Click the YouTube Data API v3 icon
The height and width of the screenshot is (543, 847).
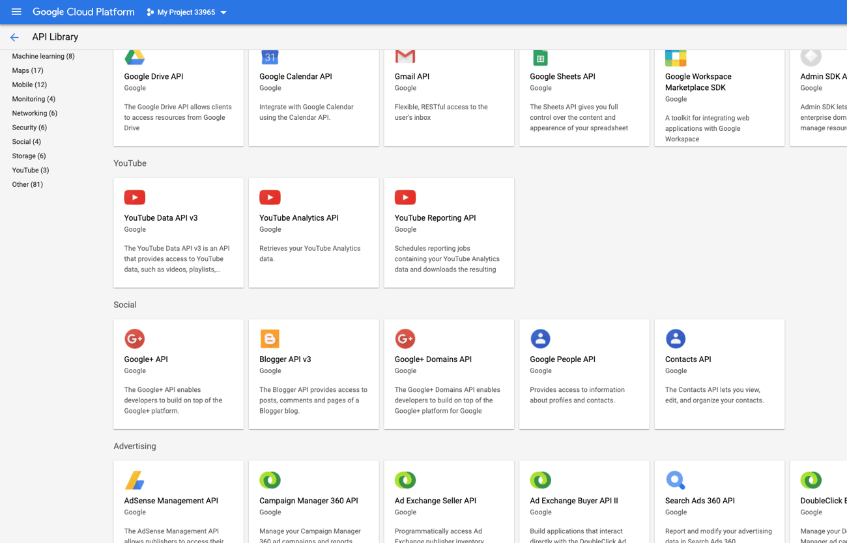pyautogui.click(x=135, y=197)
